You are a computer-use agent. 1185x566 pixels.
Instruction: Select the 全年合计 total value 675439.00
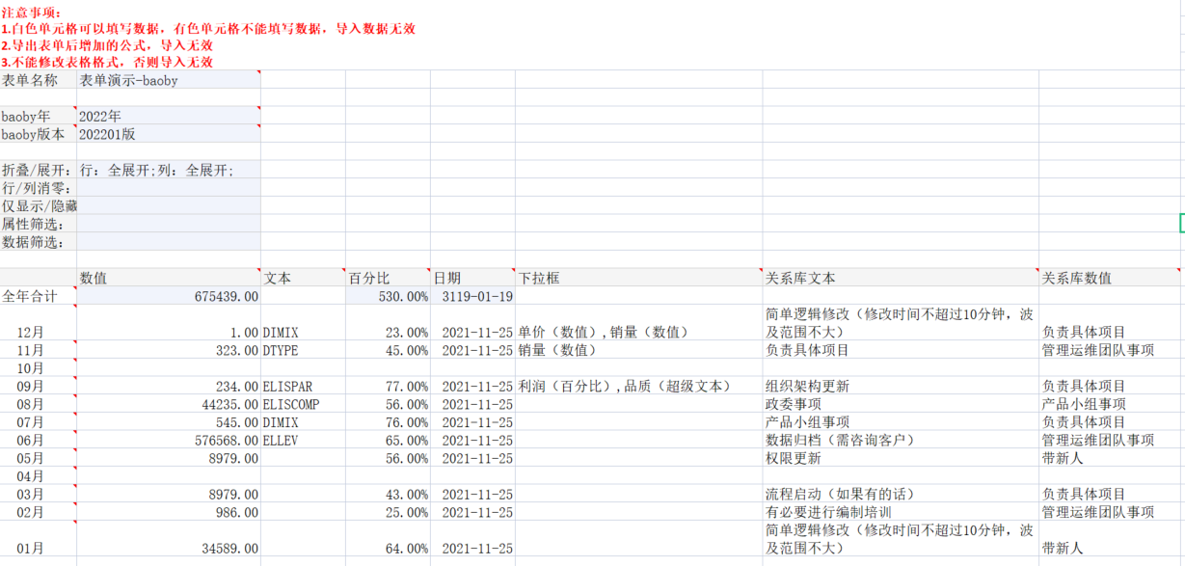point(168,296)
